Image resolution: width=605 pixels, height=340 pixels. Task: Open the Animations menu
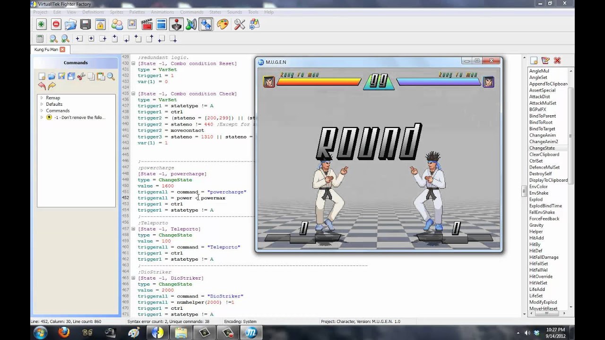[x=162, y=12]
